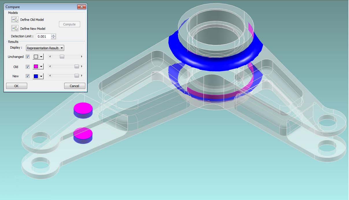Click right arrow of Unchanged slider
The width and height of the screenshot is (349, 200).
click(82, 57)
